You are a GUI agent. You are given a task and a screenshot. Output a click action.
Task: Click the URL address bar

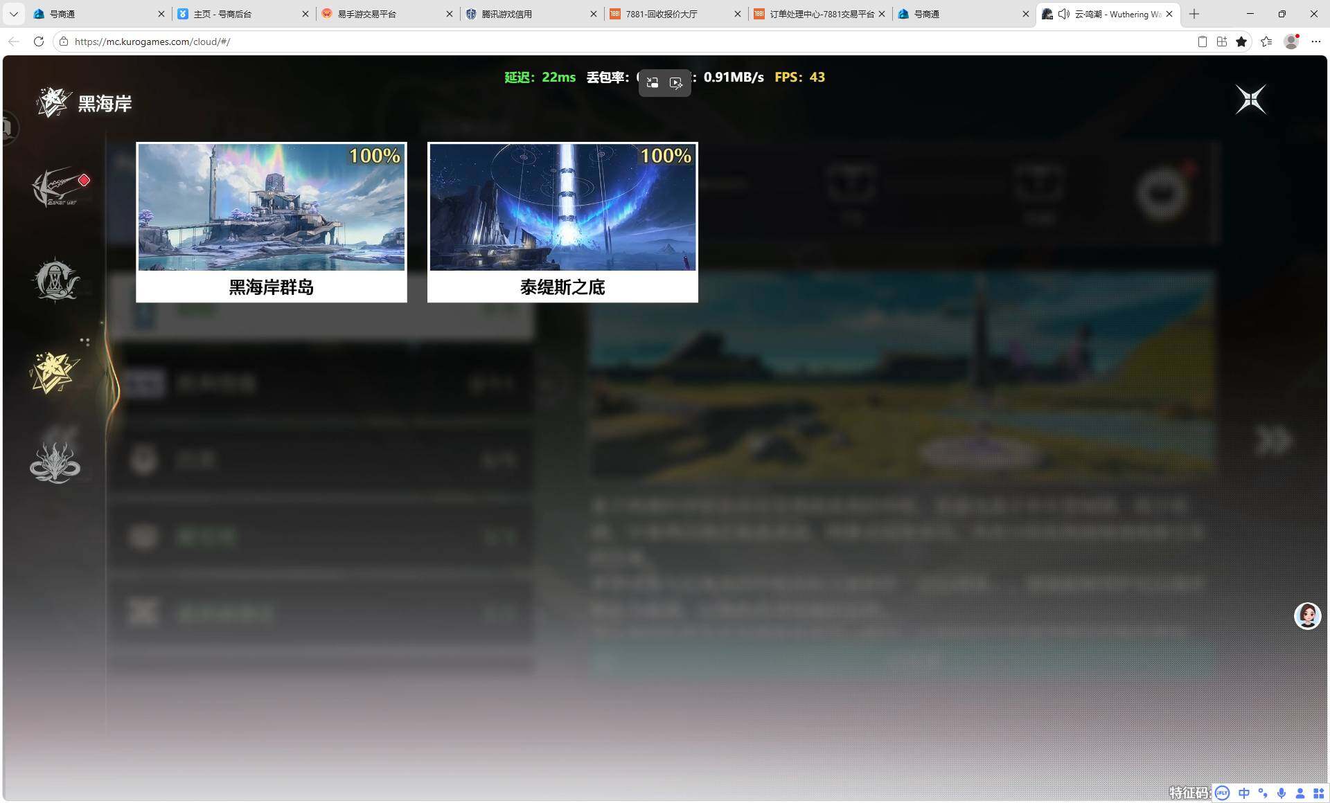[623, 42]
